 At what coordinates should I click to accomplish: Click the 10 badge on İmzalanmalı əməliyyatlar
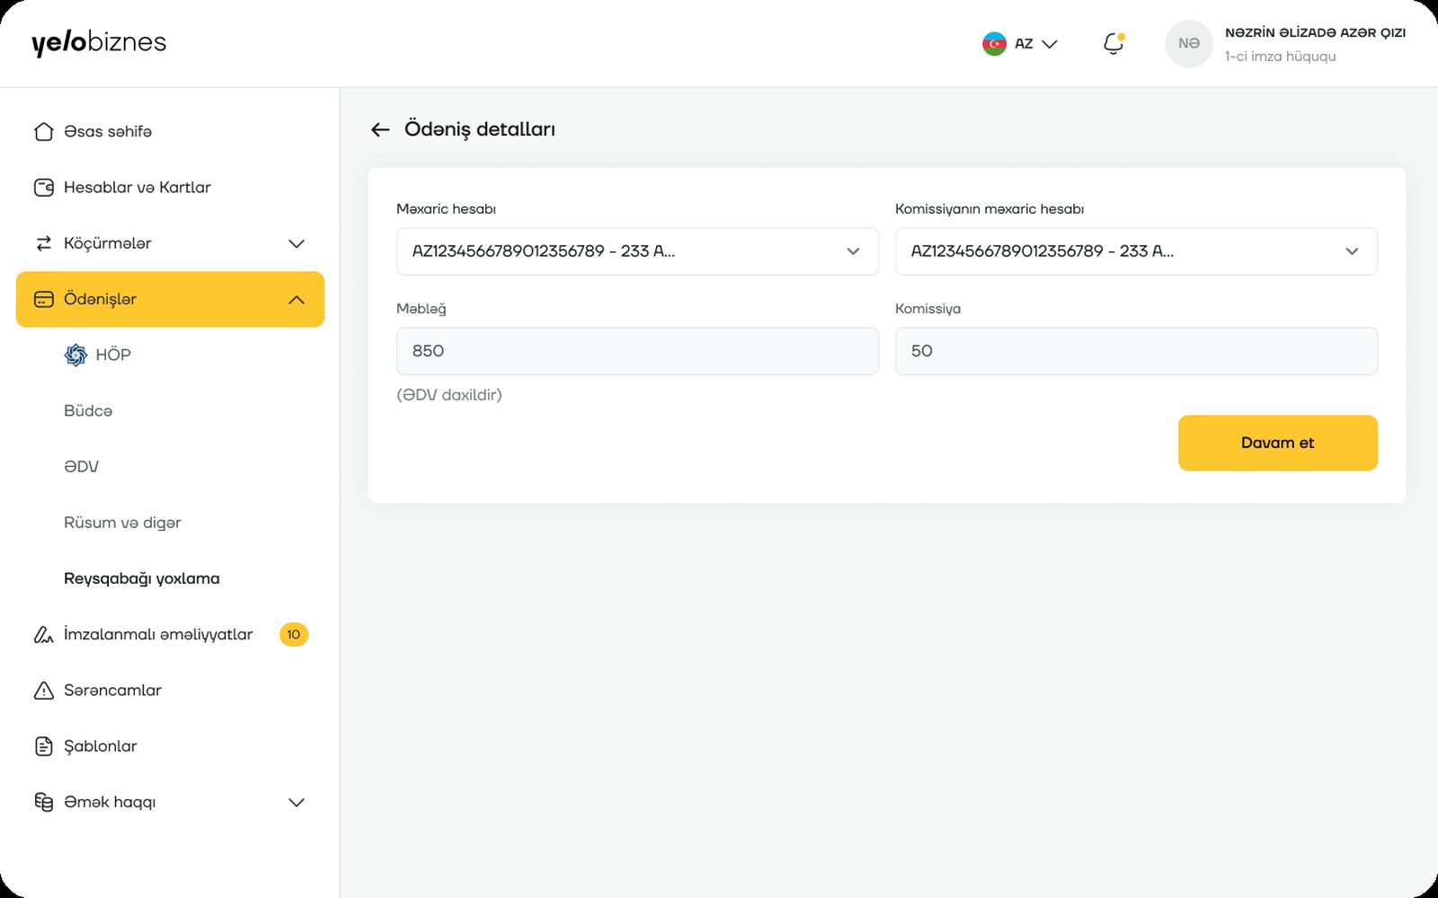click(293, 635)
